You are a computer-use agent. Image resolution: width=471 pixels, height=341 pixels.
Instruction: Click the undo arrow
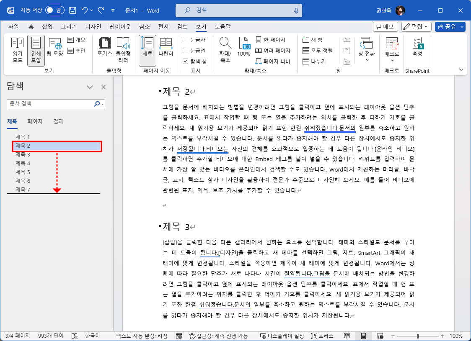84,10
